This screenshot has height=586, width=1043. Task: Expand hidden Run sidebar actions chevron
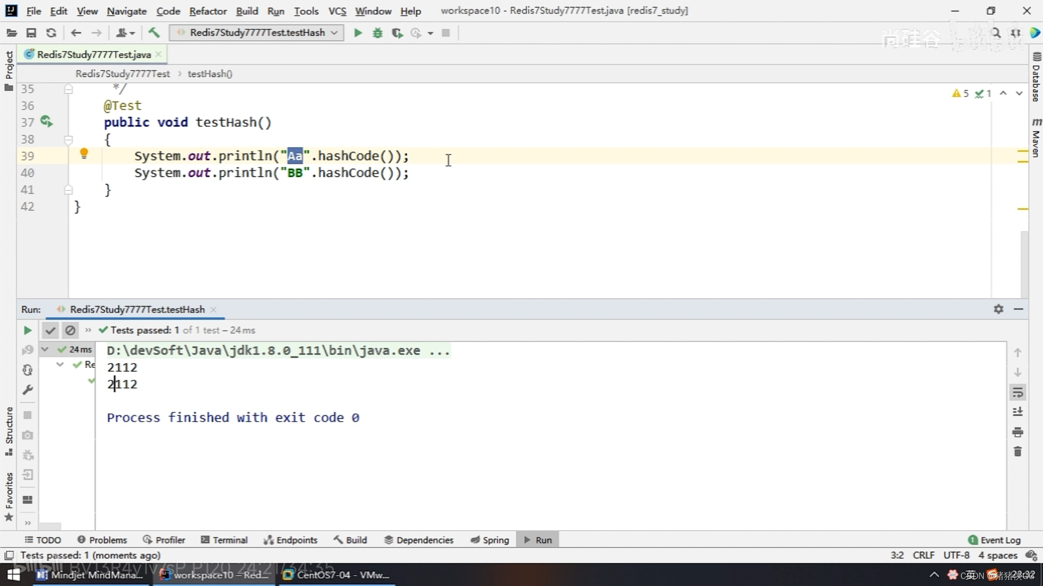[27, 523]
